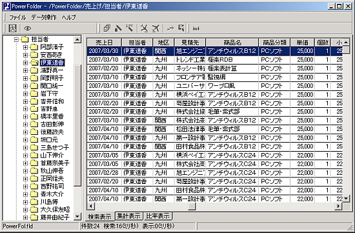Sort by the 売上日 column header
This screenshot has height=233, width=355.
pos(104,43)
